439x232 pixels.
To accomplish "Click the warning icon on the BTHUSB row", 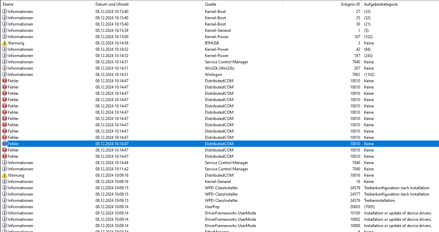I will (x=4, y=43).
